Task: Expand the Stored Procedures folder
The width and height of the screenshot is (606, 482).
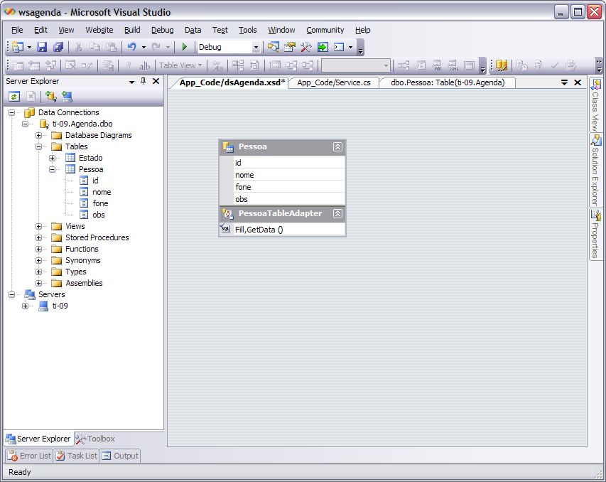Action: pos(39,237)
